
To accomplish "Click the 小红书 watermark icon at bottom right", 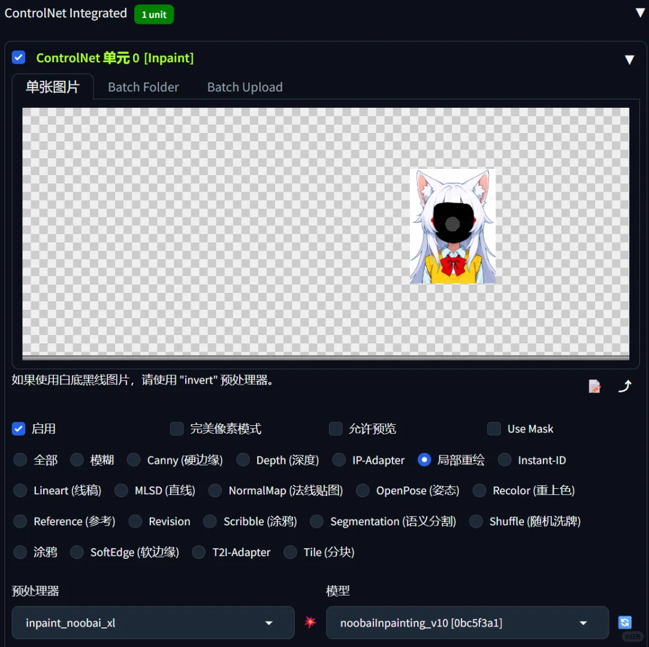I will 632,637.
